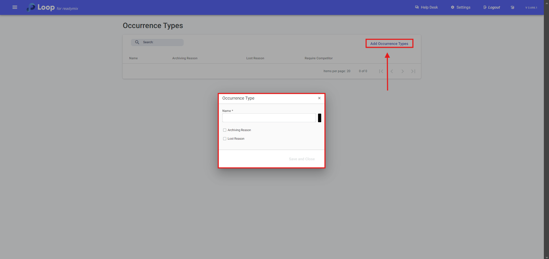
Task: Enable the Archiving Reason checkbox
Action: pyautogui.click(x=225, y=130)
